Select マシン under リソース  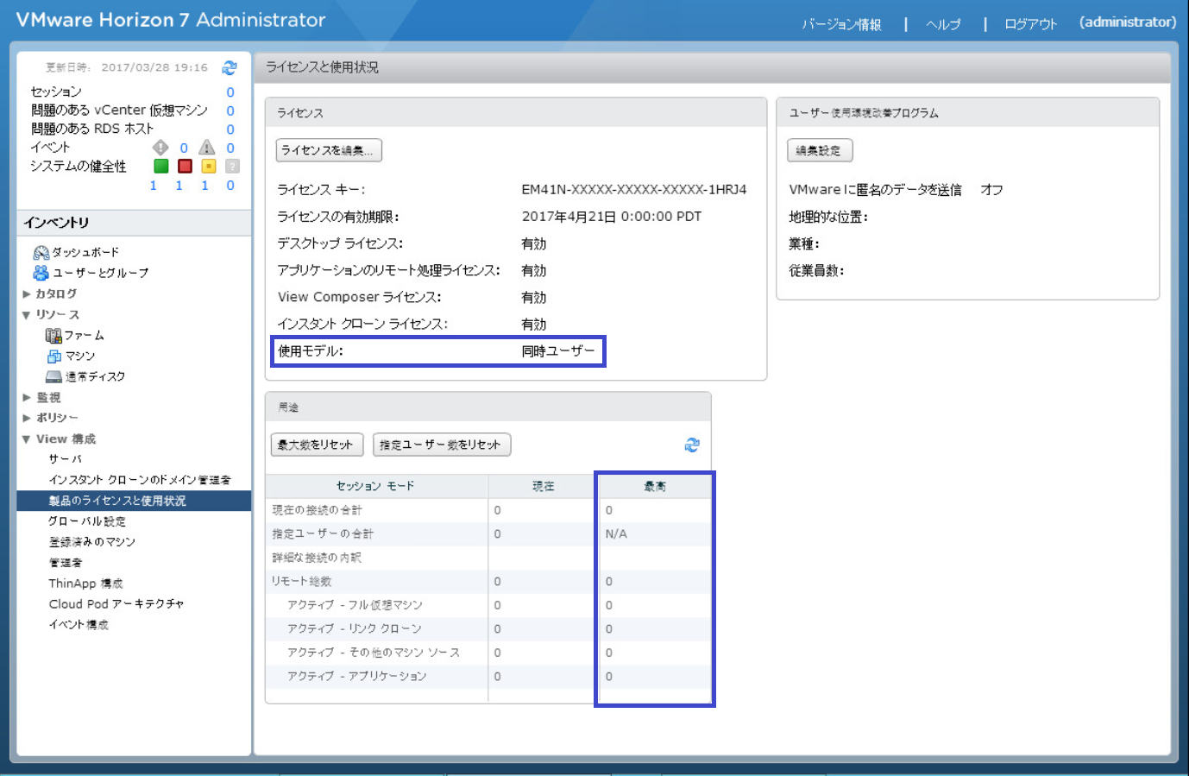[x=80, y=356]
